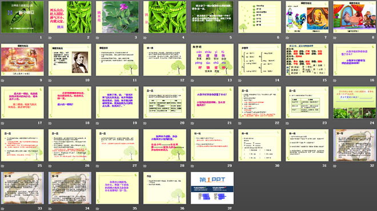The image size is (377, 211).
Task: Select slide 9 with food illustration
Action: coord(22,59)
